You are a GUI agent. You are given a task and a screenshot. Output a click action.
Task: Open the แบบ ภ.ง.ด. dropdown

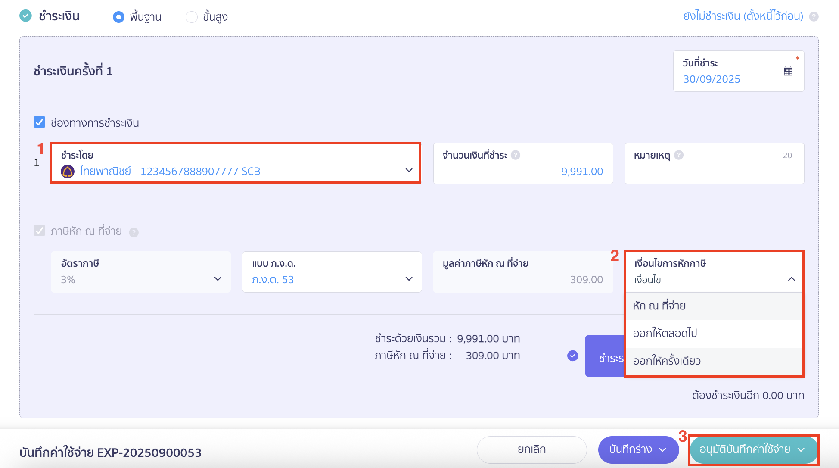pyautogui.click(x=332, y=272)
